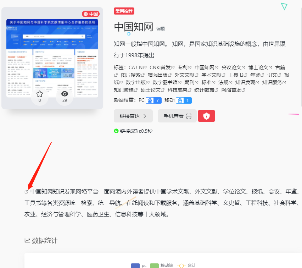
Task: Click the red shield report button
Action: point(206,116)
